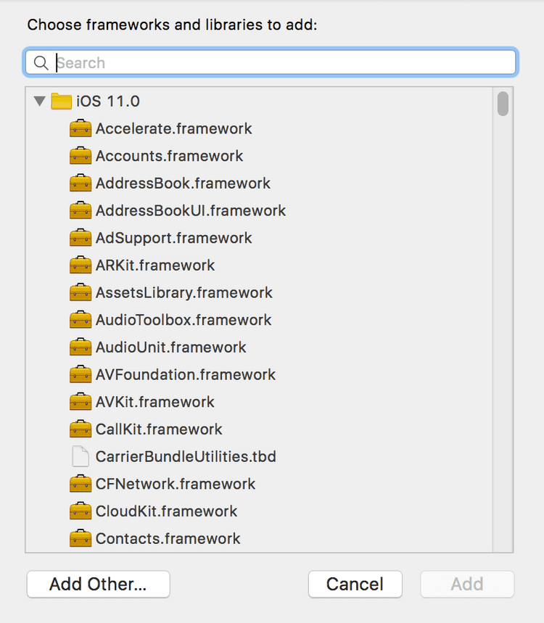Select the AVKit.framework row text
This screenshot has width=544, height=623.
pyautogui.click(x=155, y=402)
